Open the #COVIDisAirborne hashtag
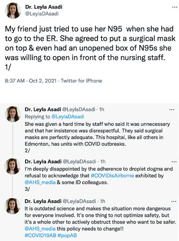The height and width of the screenshot is (241, 179). coord(112,175)
